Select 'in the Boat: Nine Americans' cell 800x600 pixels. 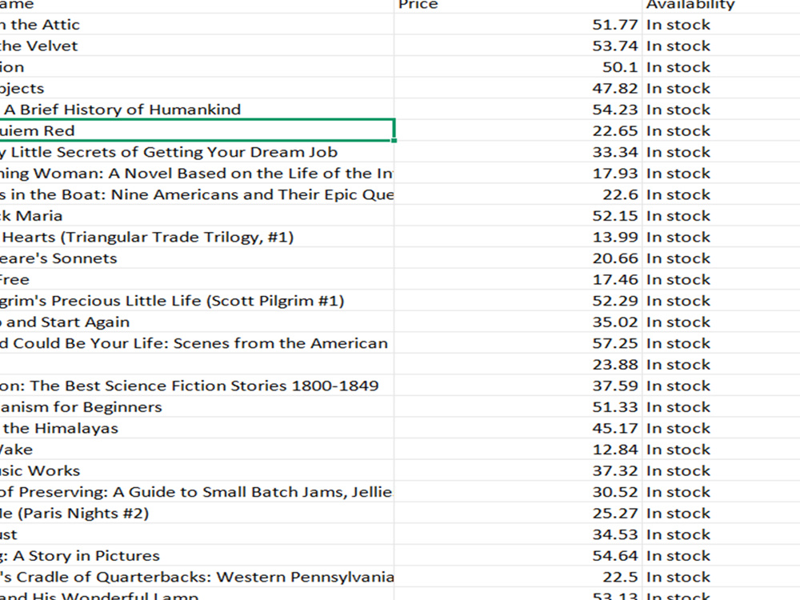[x=197, y=194]
